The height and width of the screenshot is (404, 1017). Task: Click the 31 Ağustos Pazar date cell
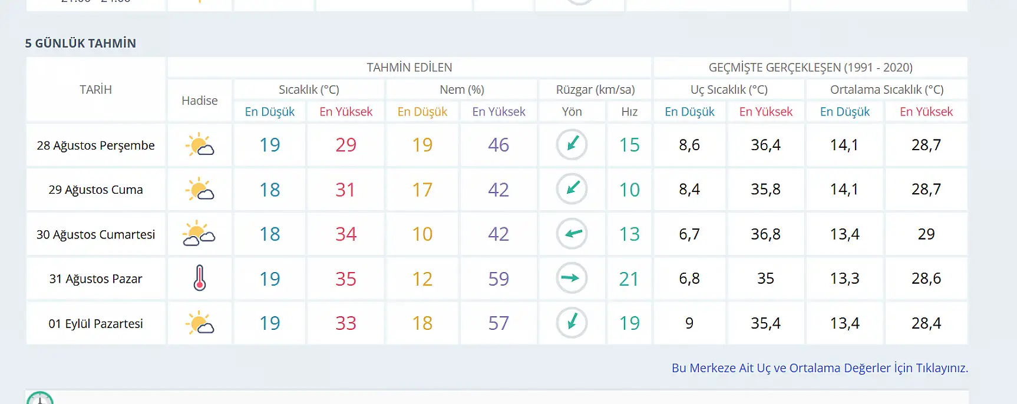coord(95,279)
